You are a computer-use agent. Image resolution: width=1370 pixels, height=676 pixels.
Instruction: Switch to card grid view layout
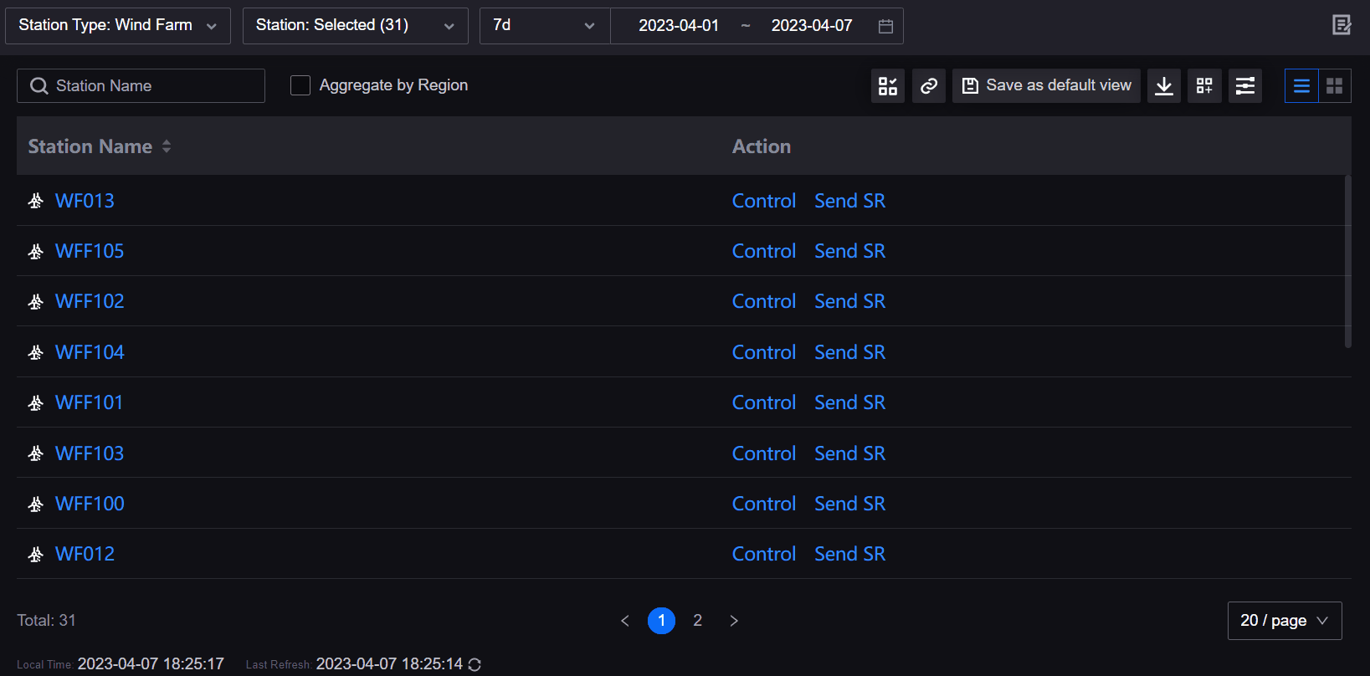(x=1335, y=85)
